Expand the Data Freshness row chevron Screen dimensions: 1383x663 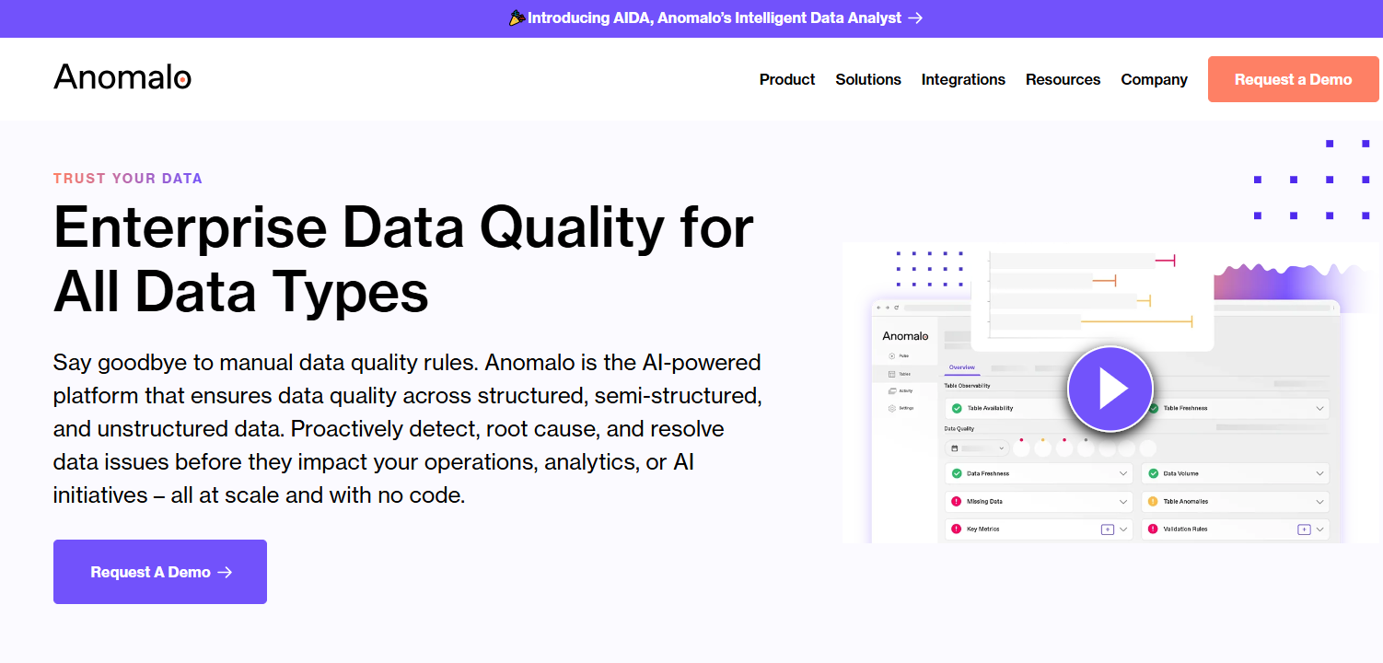point(1123,473)
